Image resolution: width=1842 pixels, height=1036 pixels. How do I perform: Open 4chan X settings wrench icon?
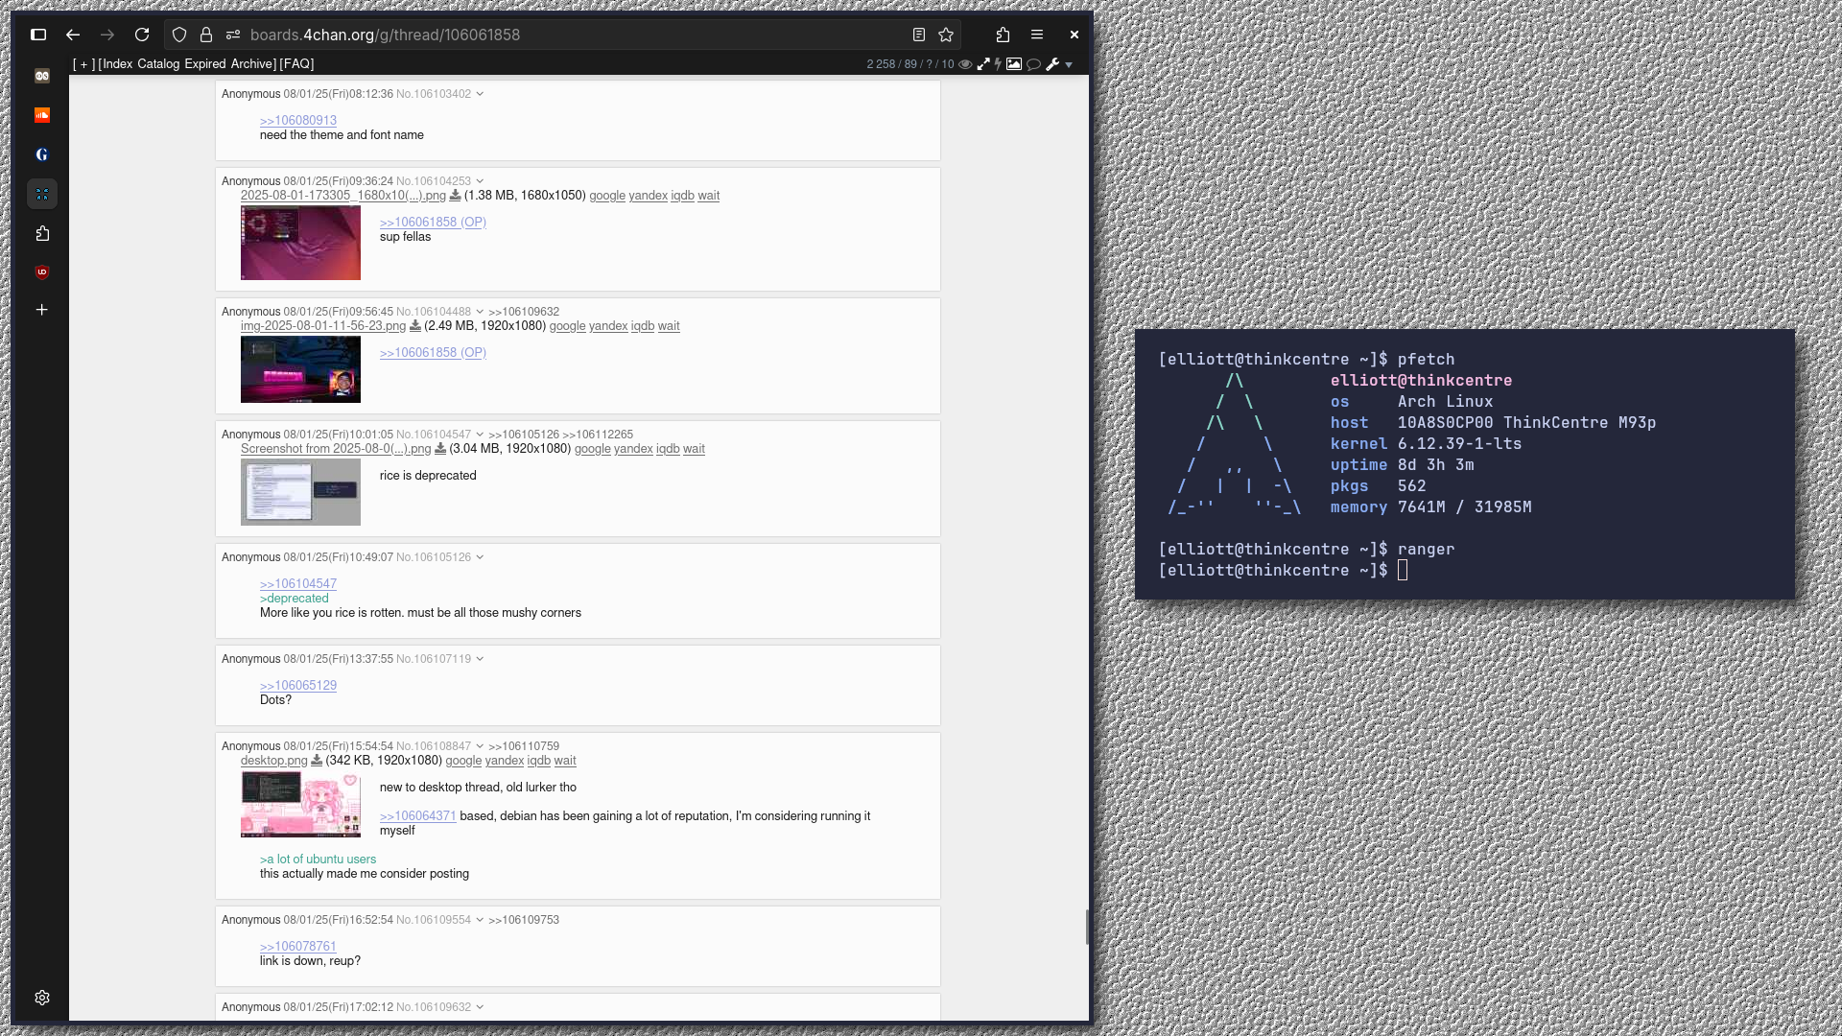pos(1052,64)
